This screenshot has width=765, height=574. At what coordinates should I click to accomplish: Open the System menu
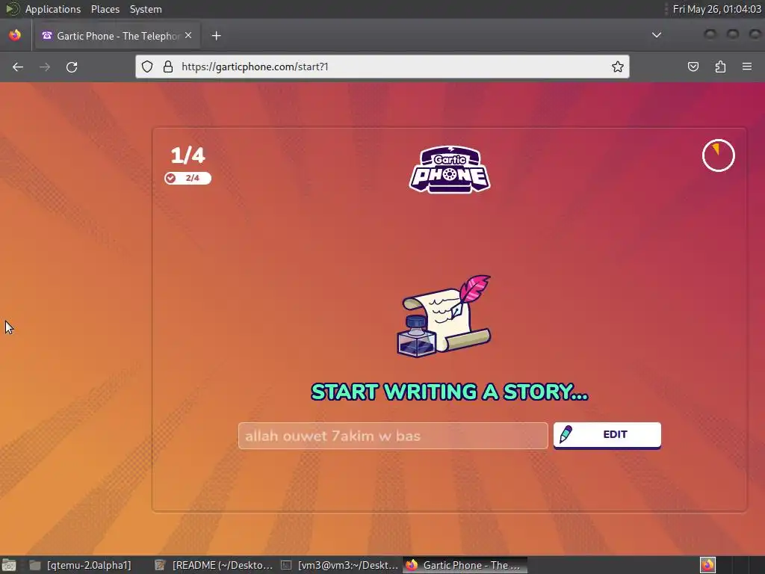(146, 9)
